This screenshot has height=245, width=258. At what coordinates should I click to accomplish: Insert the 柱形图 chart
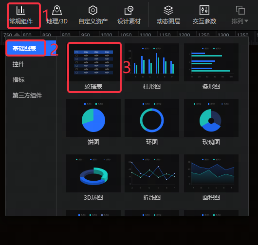pos(152,67)
